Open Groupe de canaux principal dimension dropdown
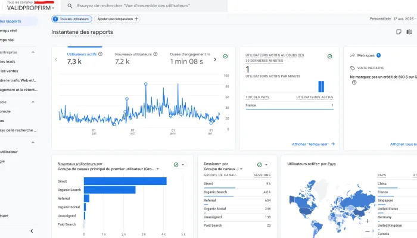Image resolution: width=417 pixels, height=238 pixels. (x=108, y=169)
